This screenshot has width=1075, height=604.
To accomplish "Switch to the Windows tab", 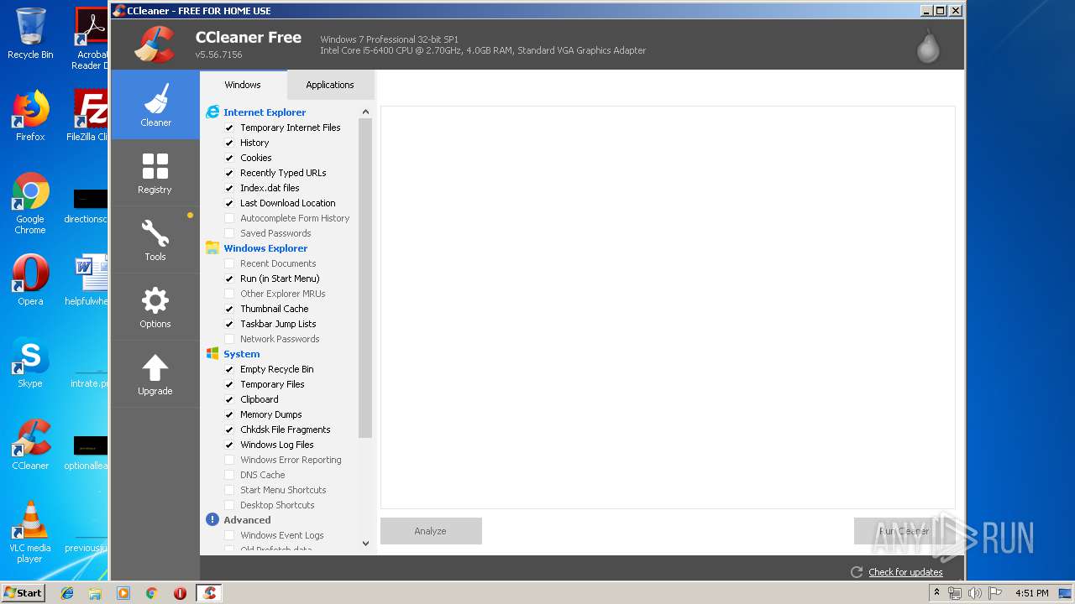I will point(243,85).
